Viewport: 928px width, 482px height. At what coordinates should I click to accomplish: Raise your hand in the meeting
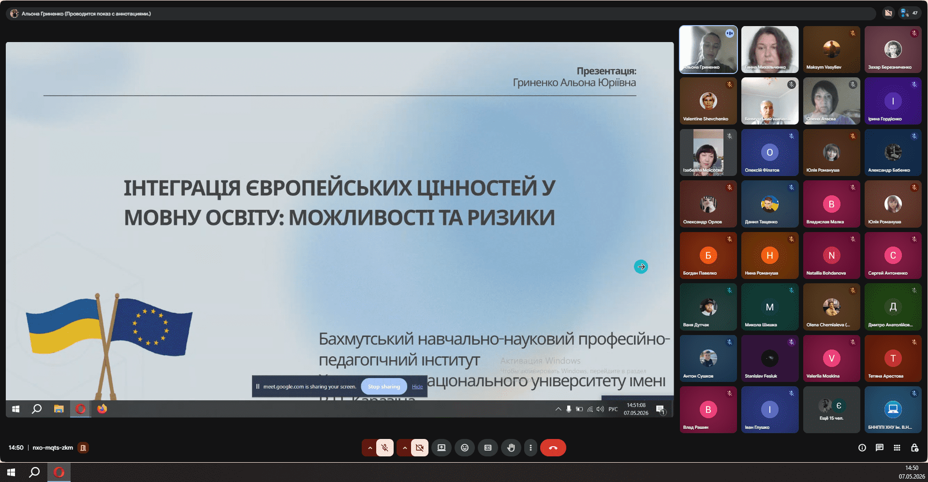[511, 448]
